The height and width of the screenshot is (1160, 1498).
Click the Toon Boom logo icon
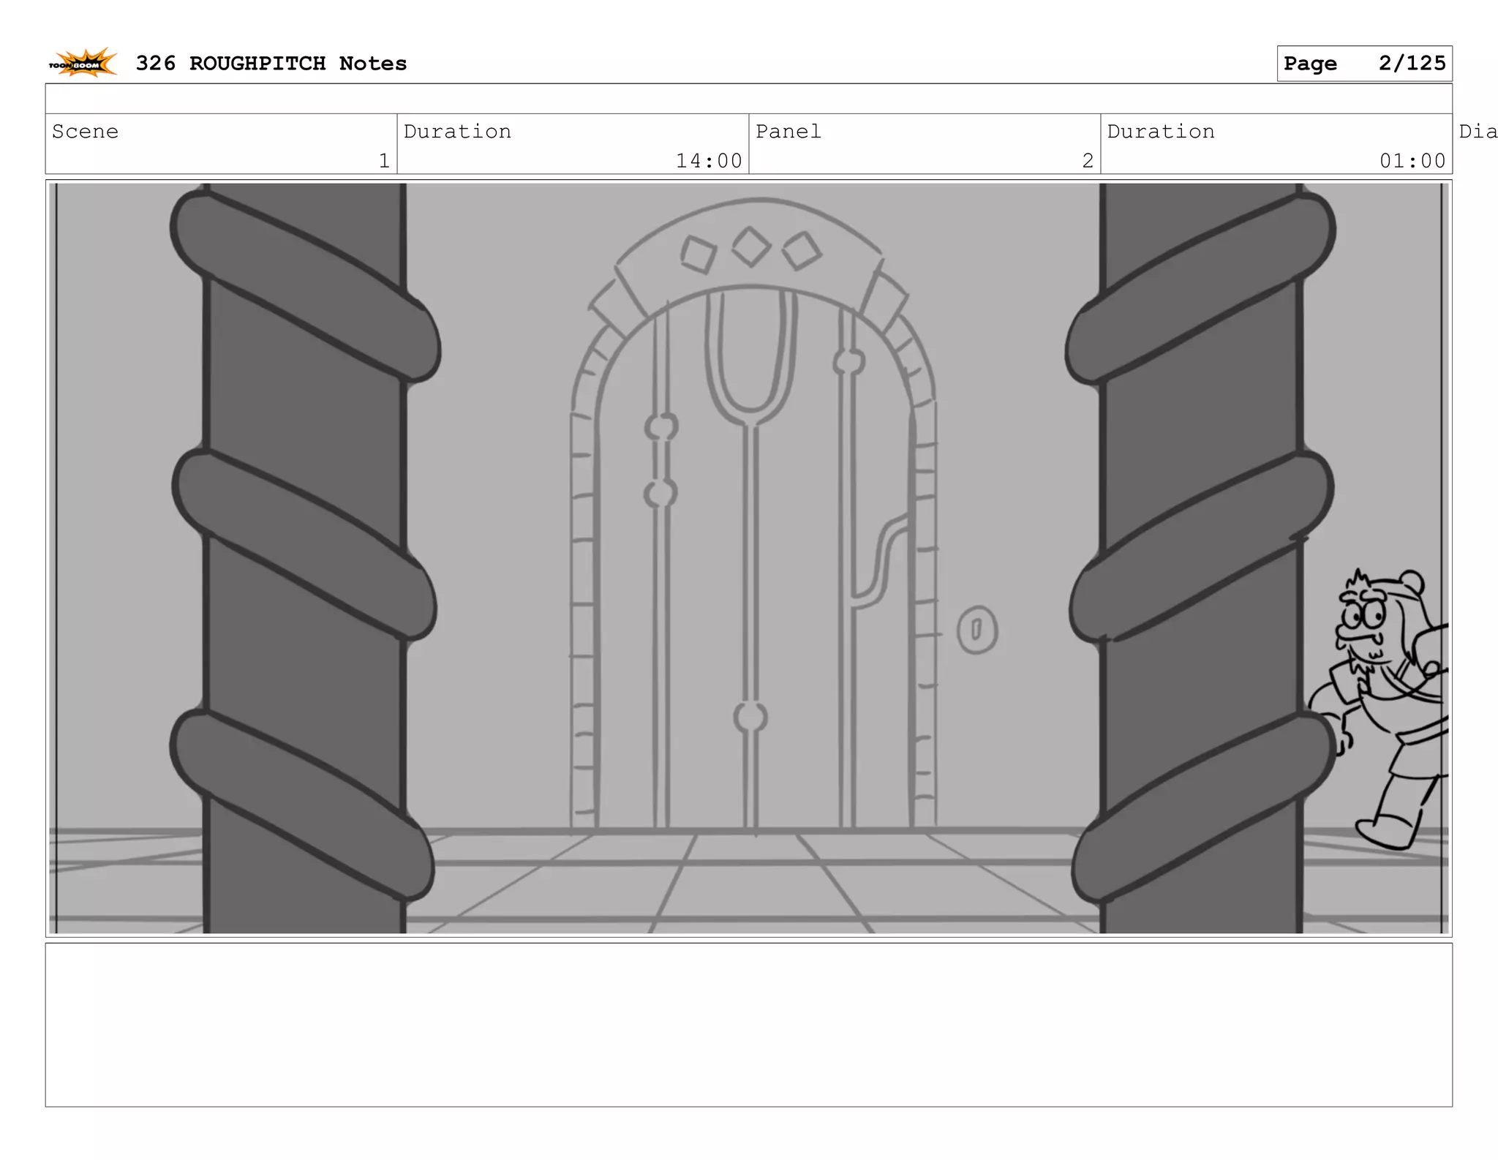tap(83, 64)
